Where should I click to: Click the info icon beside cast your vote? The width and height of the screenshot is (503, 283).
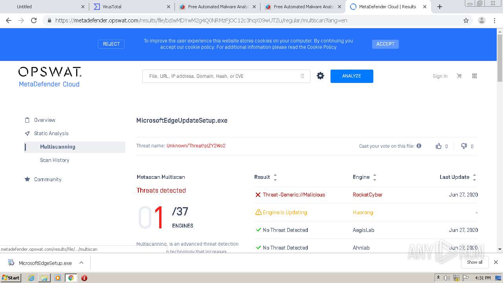tap(419, 146)
